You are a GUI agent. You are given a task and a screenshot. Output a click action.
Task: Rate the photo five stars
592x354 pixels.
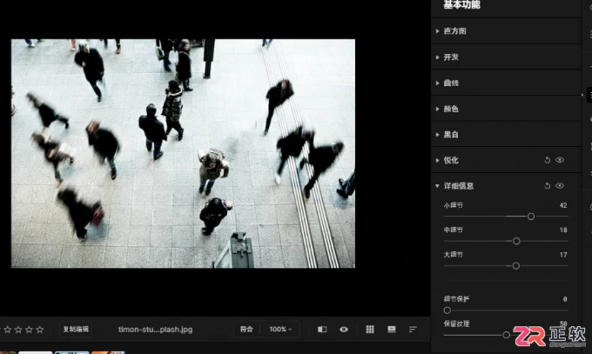pos(40,330)
